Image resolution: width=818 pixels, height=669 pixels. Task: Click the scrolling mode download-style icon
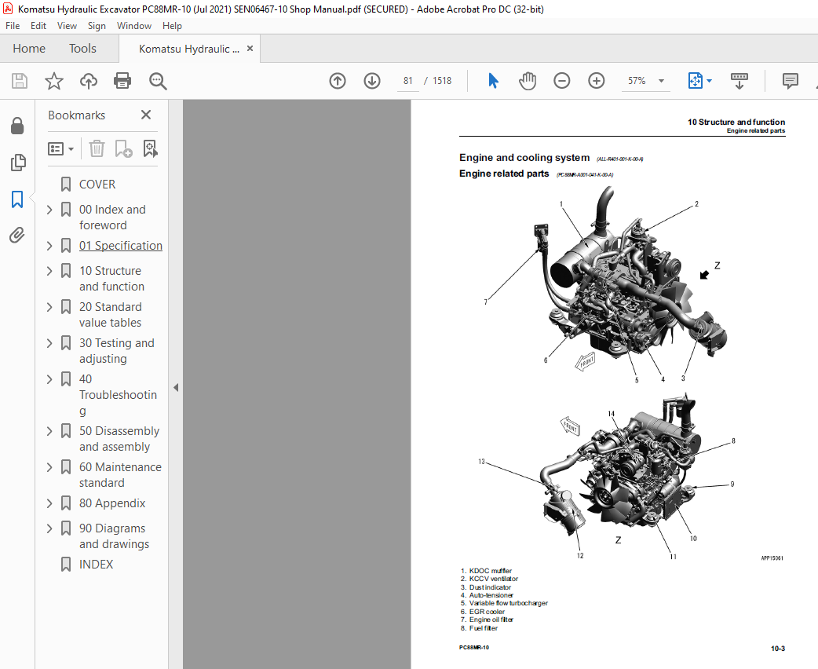(739, 81)
